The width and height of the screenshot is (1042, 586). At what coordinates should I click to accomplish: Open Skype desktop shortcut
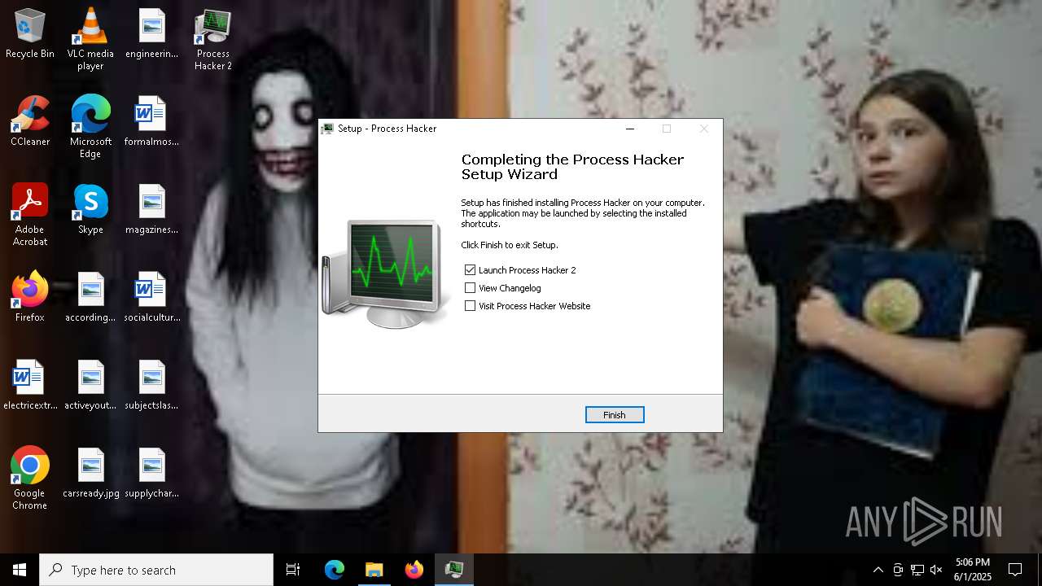pyautogui.click(x=90, y=210)
